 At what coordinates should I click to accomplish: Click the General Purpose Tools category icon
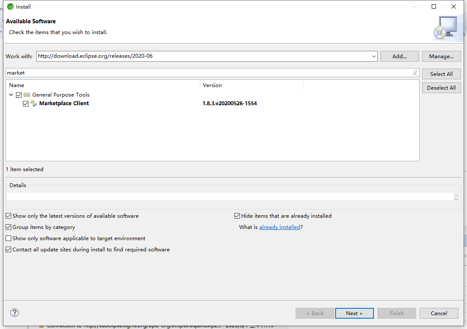tap(27, 95)
